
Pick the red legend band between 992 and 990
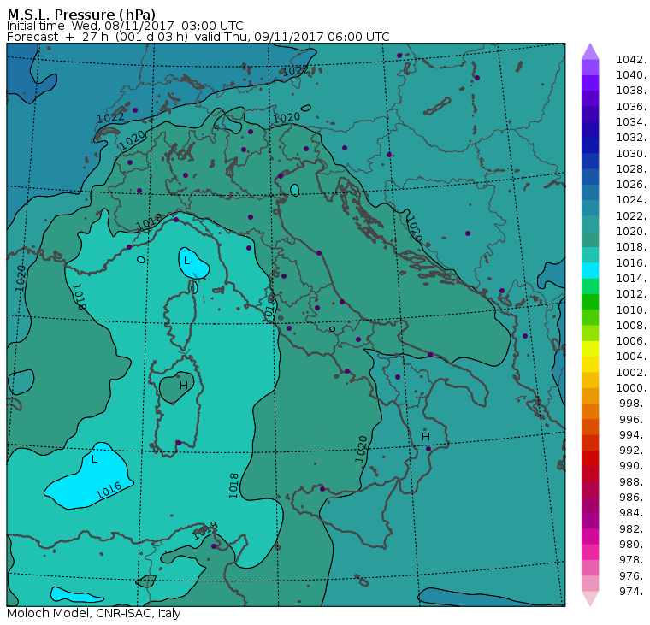tap(590, 458)
